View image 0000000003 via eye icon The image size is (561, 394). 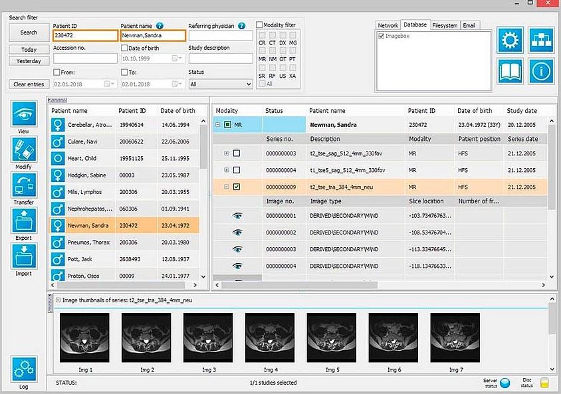237,249
